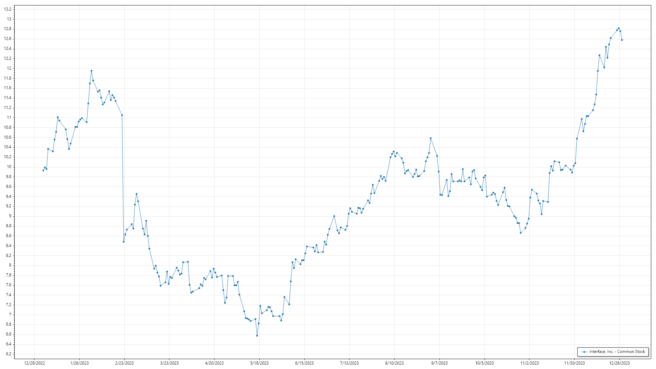Click the 'Interface, Inc. - Common Stock' legend label
Screen dimensions: 656x369
pyautogui.click(x=617, y=352)
